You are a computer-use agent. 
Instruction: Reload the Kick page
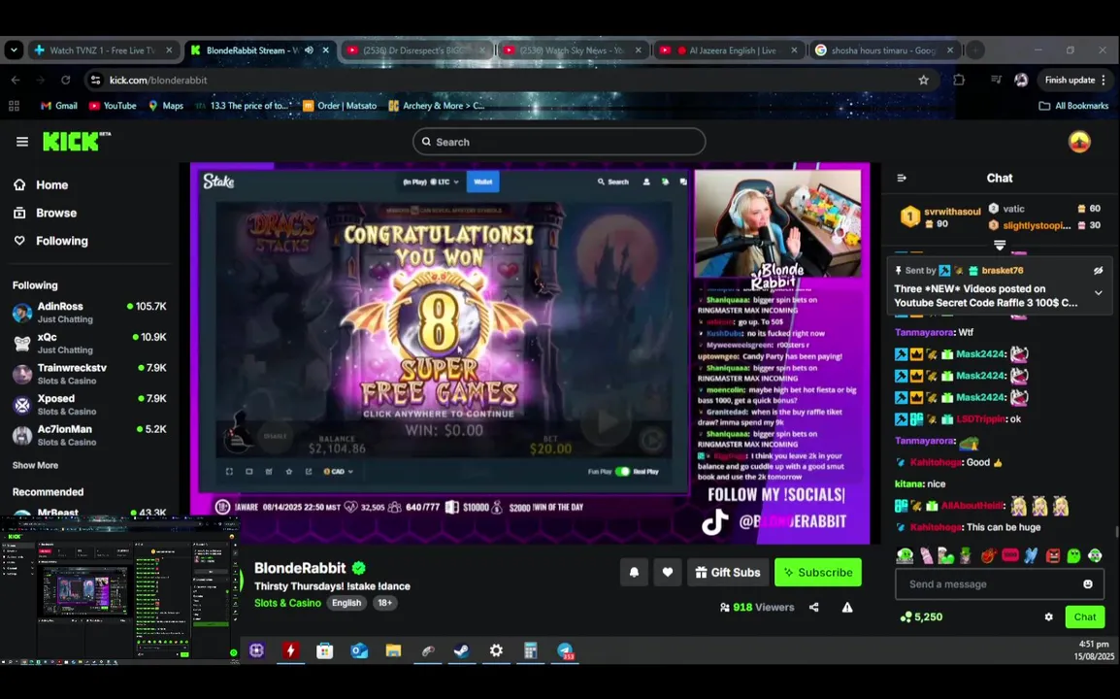[66, 80]
